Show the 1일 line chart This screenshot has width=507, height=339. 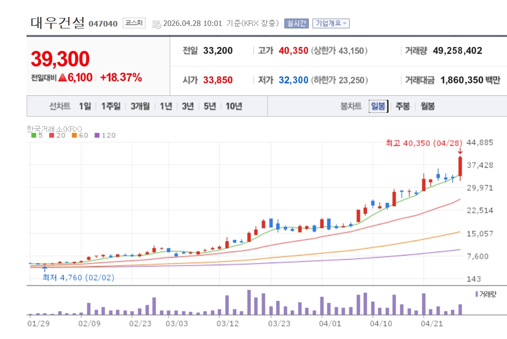[85, 106]
